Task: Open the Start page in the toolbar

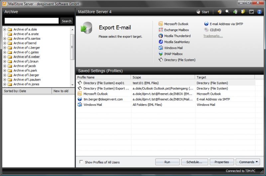Action: [x=203, y=12]
